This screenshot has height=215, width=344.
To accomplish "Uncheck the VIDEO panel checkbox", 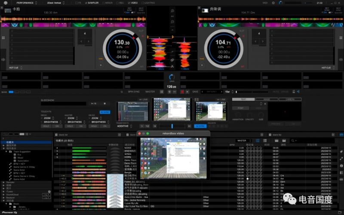I will (x=129, y=3).
